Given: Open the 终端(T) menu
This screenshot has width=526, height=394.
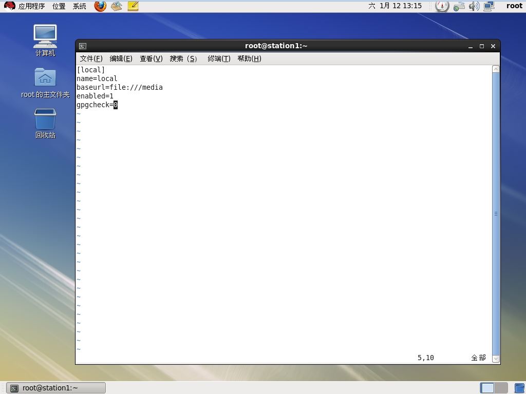Looking at the screenshot, I should pos(219,58).
